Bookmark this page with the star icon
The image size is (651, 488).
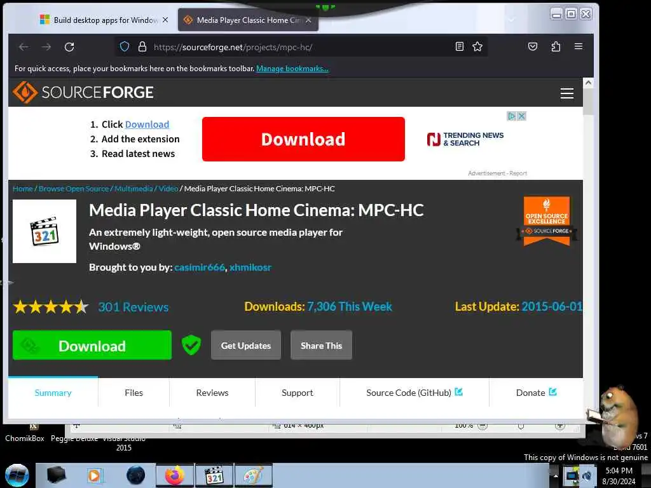477,46
